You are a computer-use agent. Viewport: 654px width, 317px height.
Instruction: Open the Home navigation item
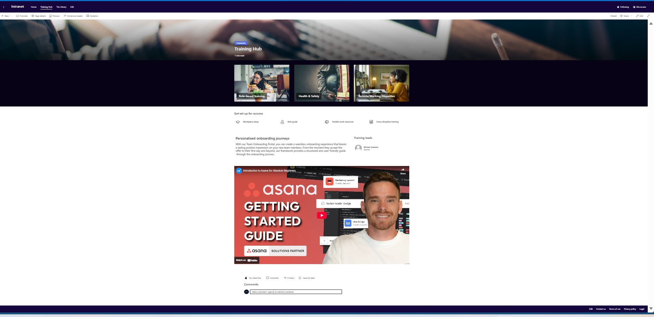[33, 7]
